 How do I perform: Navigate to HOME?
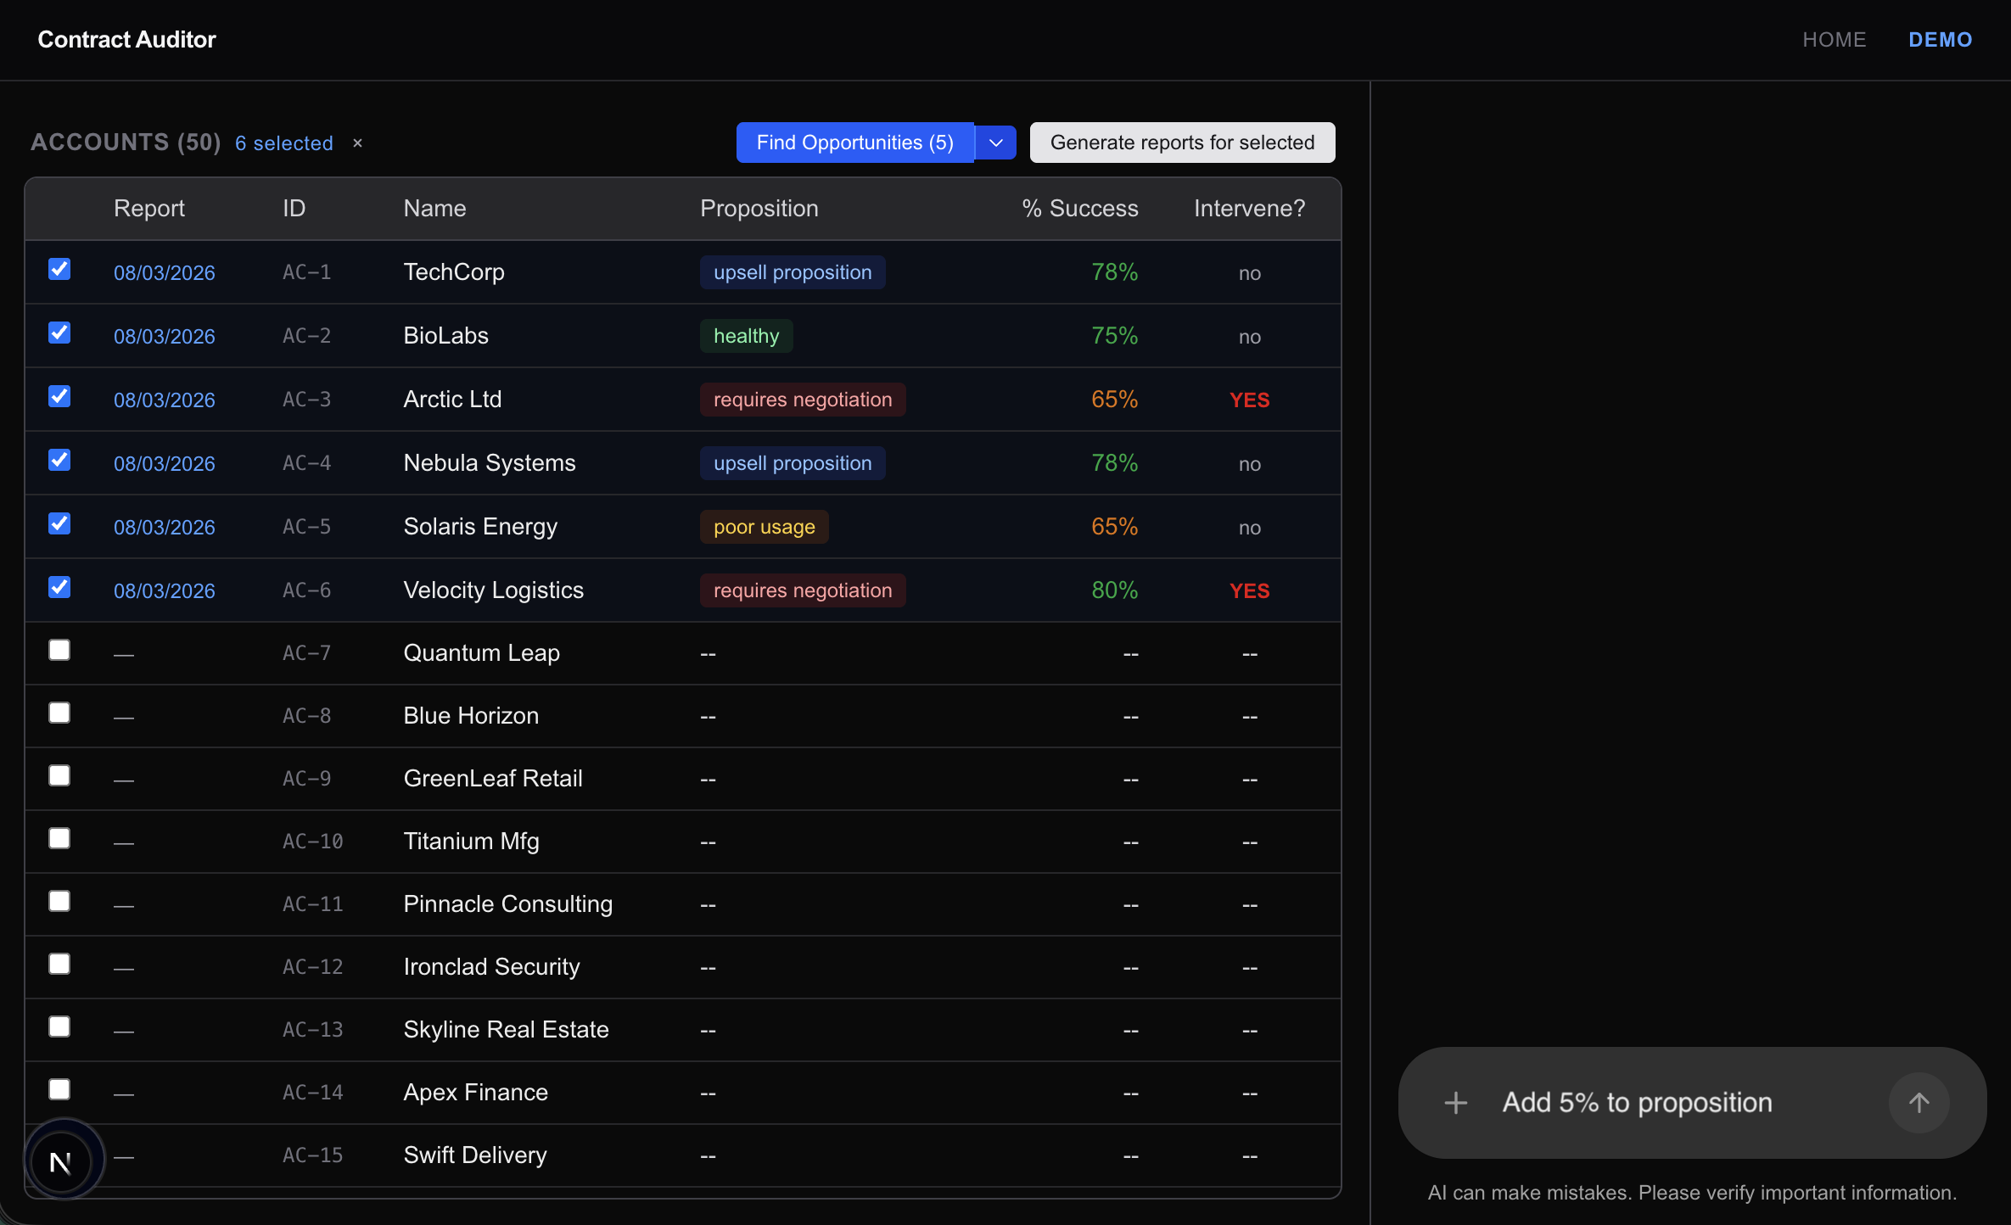[1834, 39]
